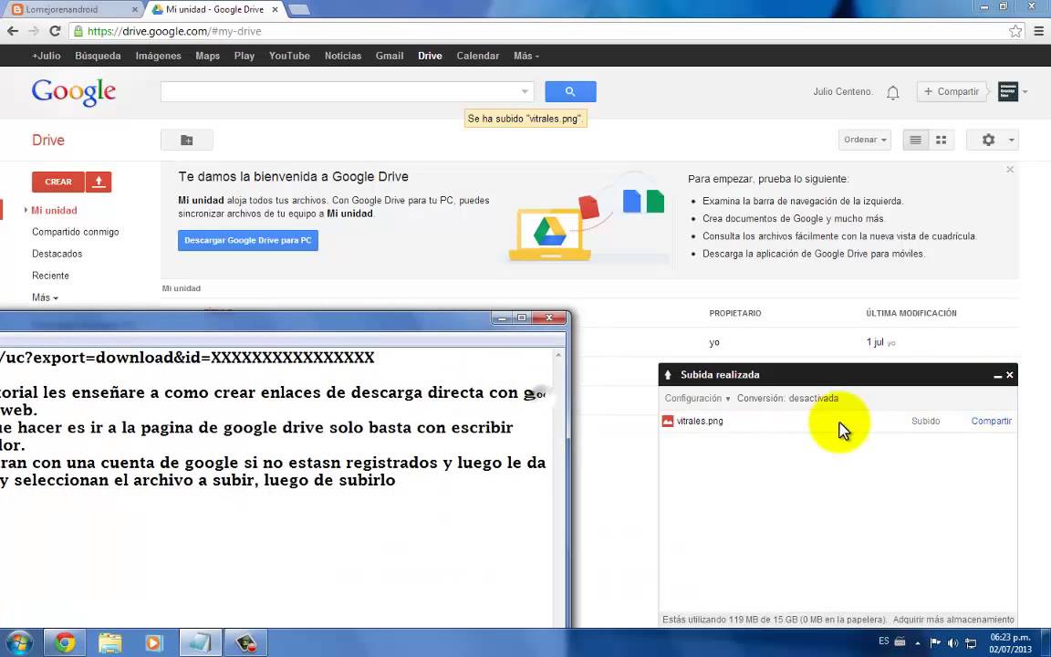
Task: Switch to list view icon
Action: (x=916, y=141)
